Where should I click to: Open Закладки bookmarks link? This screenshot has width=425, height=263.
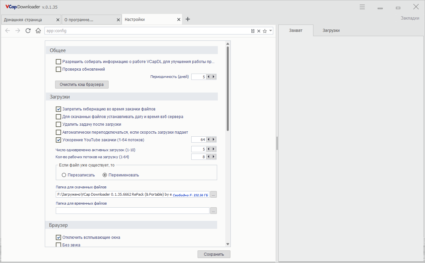(x=410, y=18)
